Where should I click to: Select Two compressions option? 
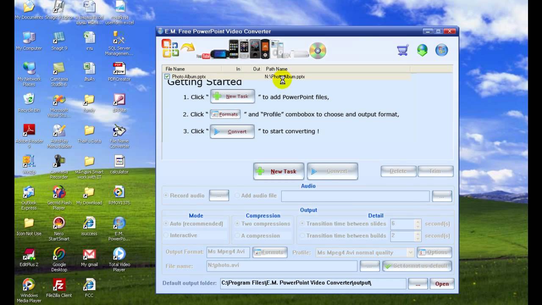(237, 224)
